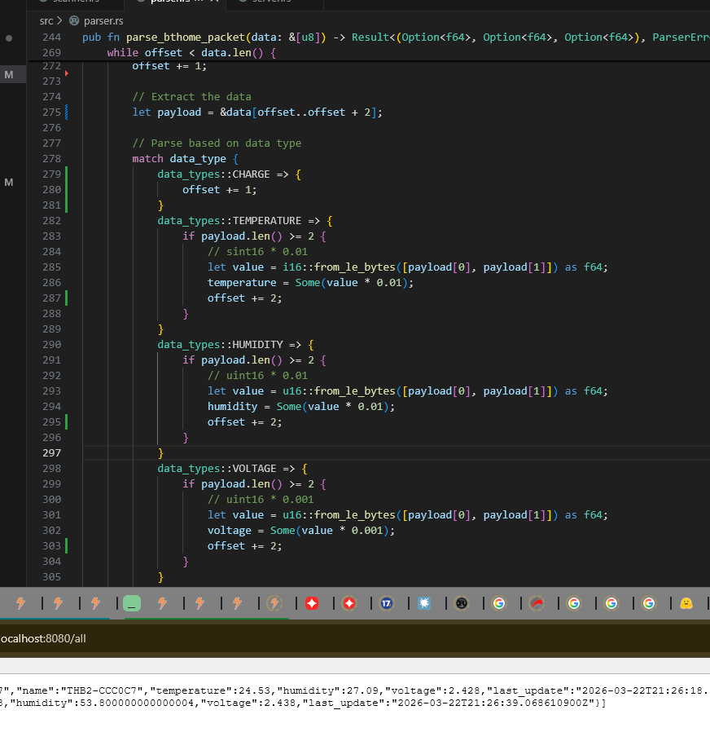Open the red swoosh icon browser tab

[537, 603]
